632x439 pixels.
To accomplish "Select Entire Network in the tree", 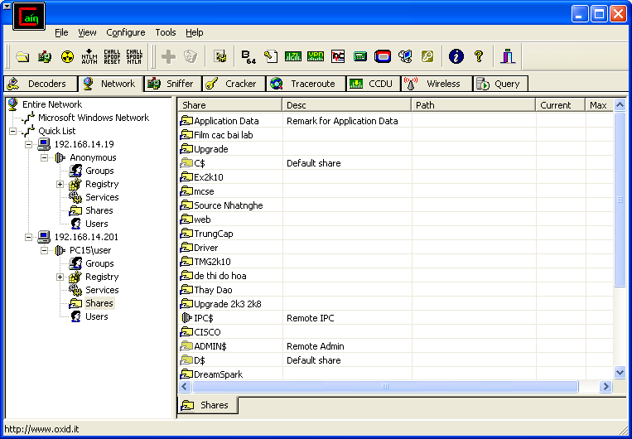I will (x=52, y=104).
